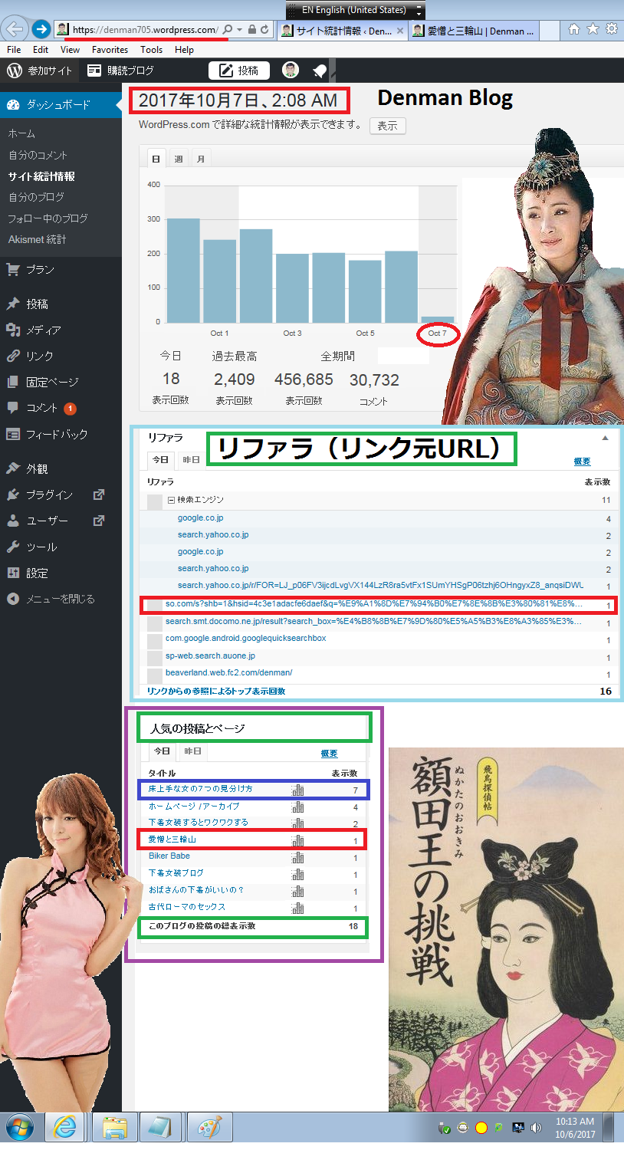The image size is (624, 1150).
Task: Open browser Tools gear icon
Action: coord(611,30)
